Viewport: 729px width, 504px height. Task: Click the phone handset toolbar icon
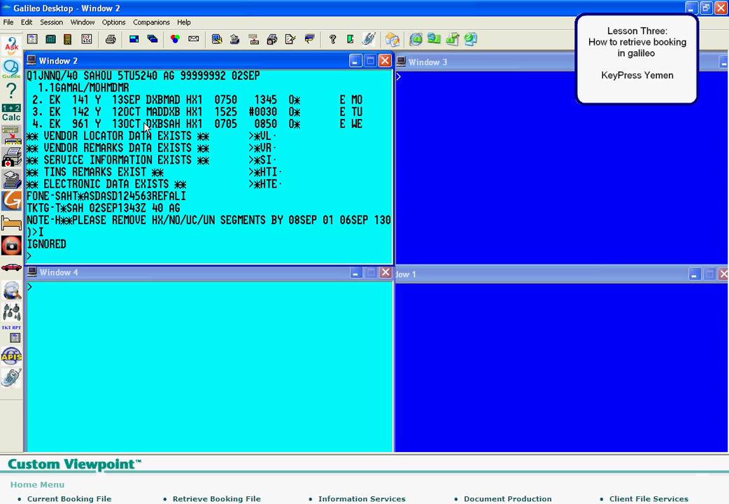369,39
